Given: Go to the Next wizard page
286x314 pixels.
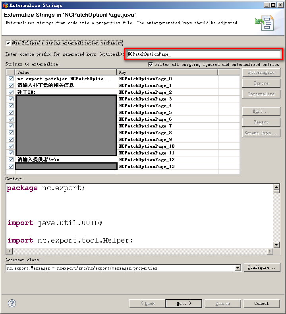Looking at the screenshot, I should (x=184, y=303).
